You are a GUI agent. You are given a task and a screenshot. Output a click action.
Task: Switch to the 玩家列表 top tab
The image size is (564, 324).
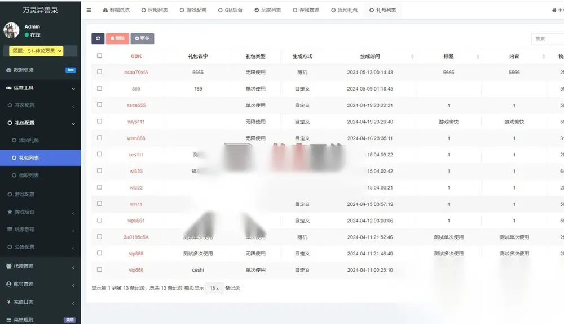click(267, 10)
